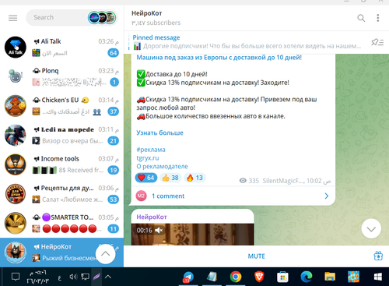Click the views eye count 335
389x286 pixels.
[x=249, y=181]
